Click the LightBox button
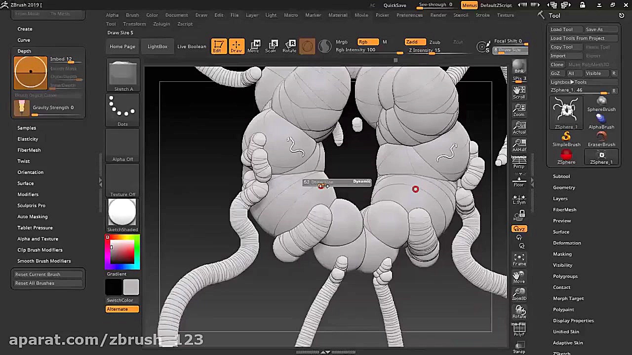The height and width of the screenshot is (355, 632). tap(158, 46)
